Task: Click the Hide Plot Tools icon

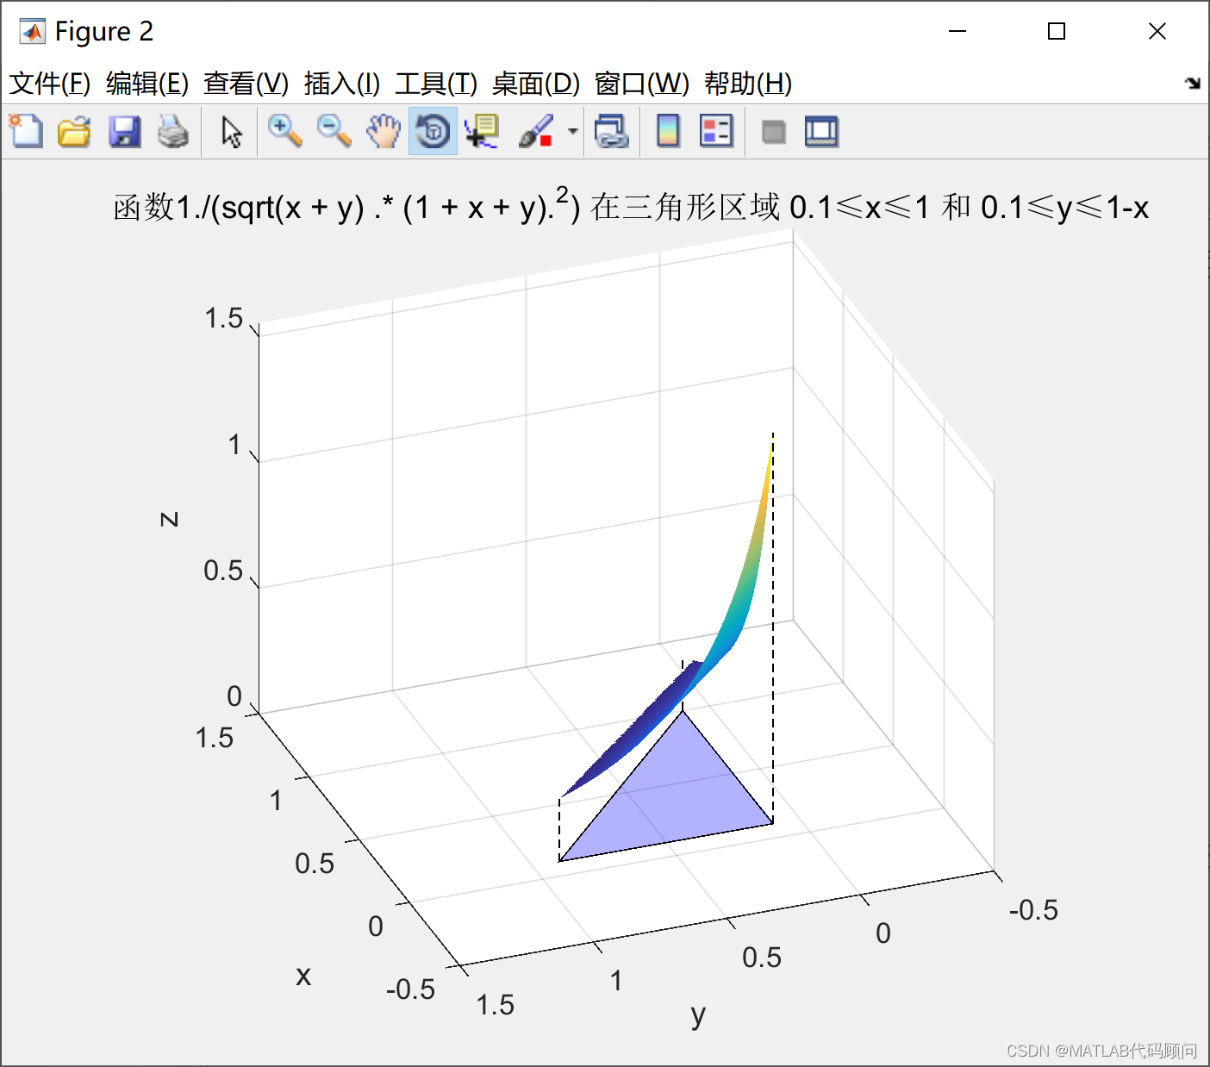Action: pyautogui.click(x=773, y=131)
